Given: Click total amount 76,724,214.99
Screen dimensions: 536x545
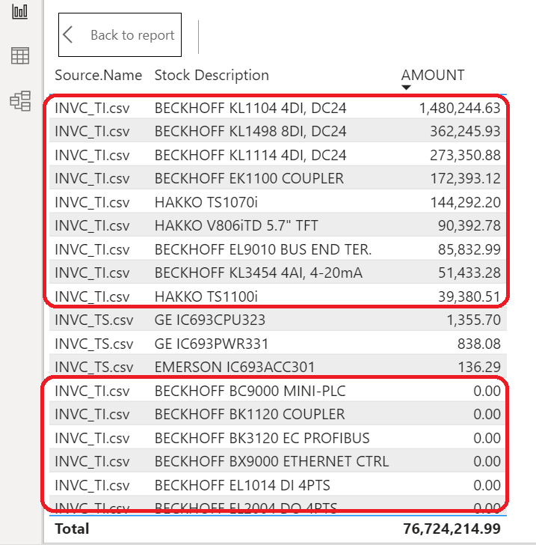Looking at the screenshot, I should pyautogui.click(x=452, y=529).
